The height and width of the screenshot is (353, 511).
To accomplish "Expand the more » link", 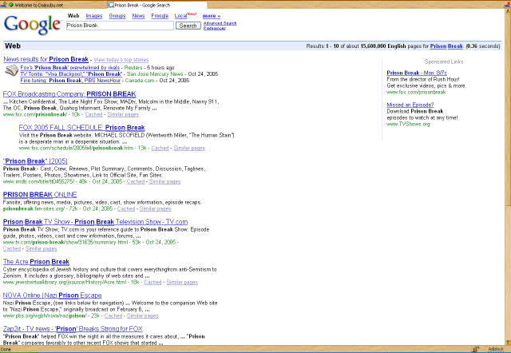I will point(212,16).
